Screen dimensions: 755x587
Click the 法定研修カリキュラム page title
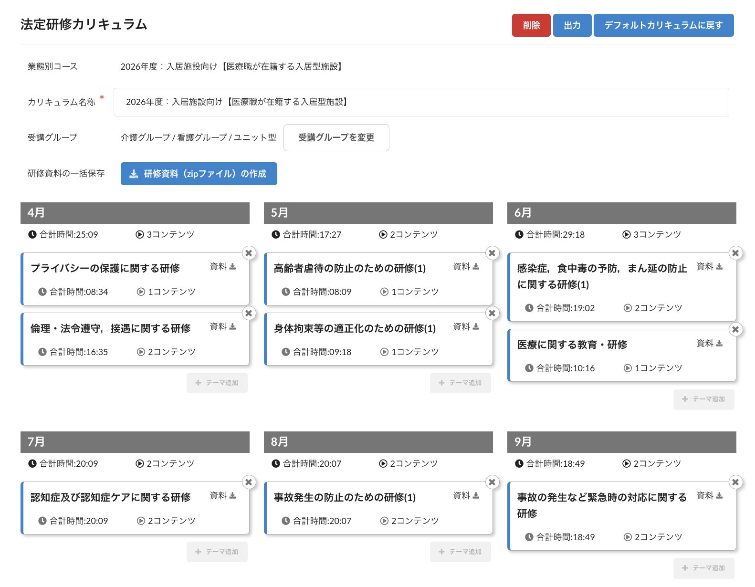coord(84,24)
